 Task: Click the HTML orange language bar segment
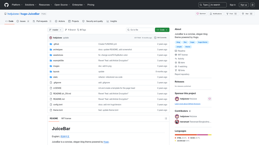(x=186, y=135)
